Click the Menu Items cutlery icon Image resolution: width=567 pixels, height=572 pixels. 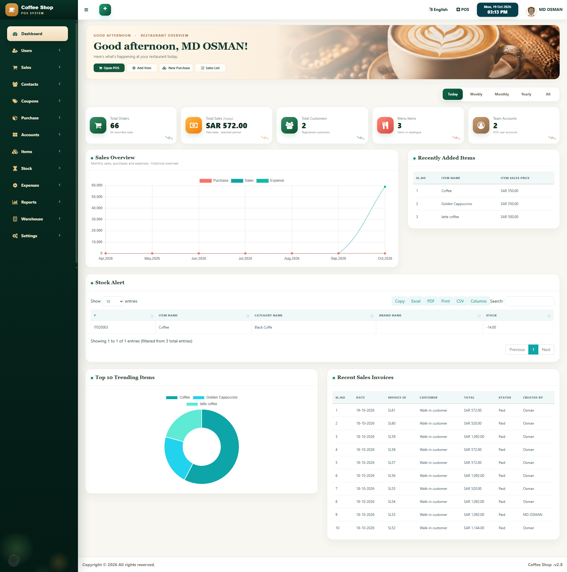pos(385,126)
